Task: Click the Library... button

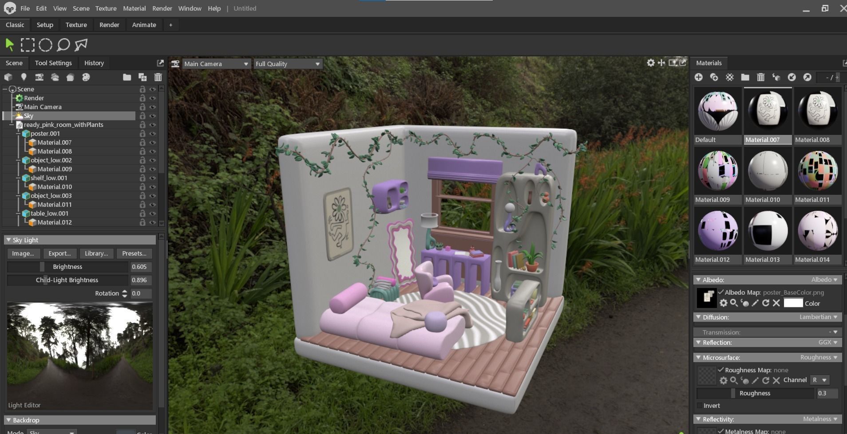Action: click(96, 253)
